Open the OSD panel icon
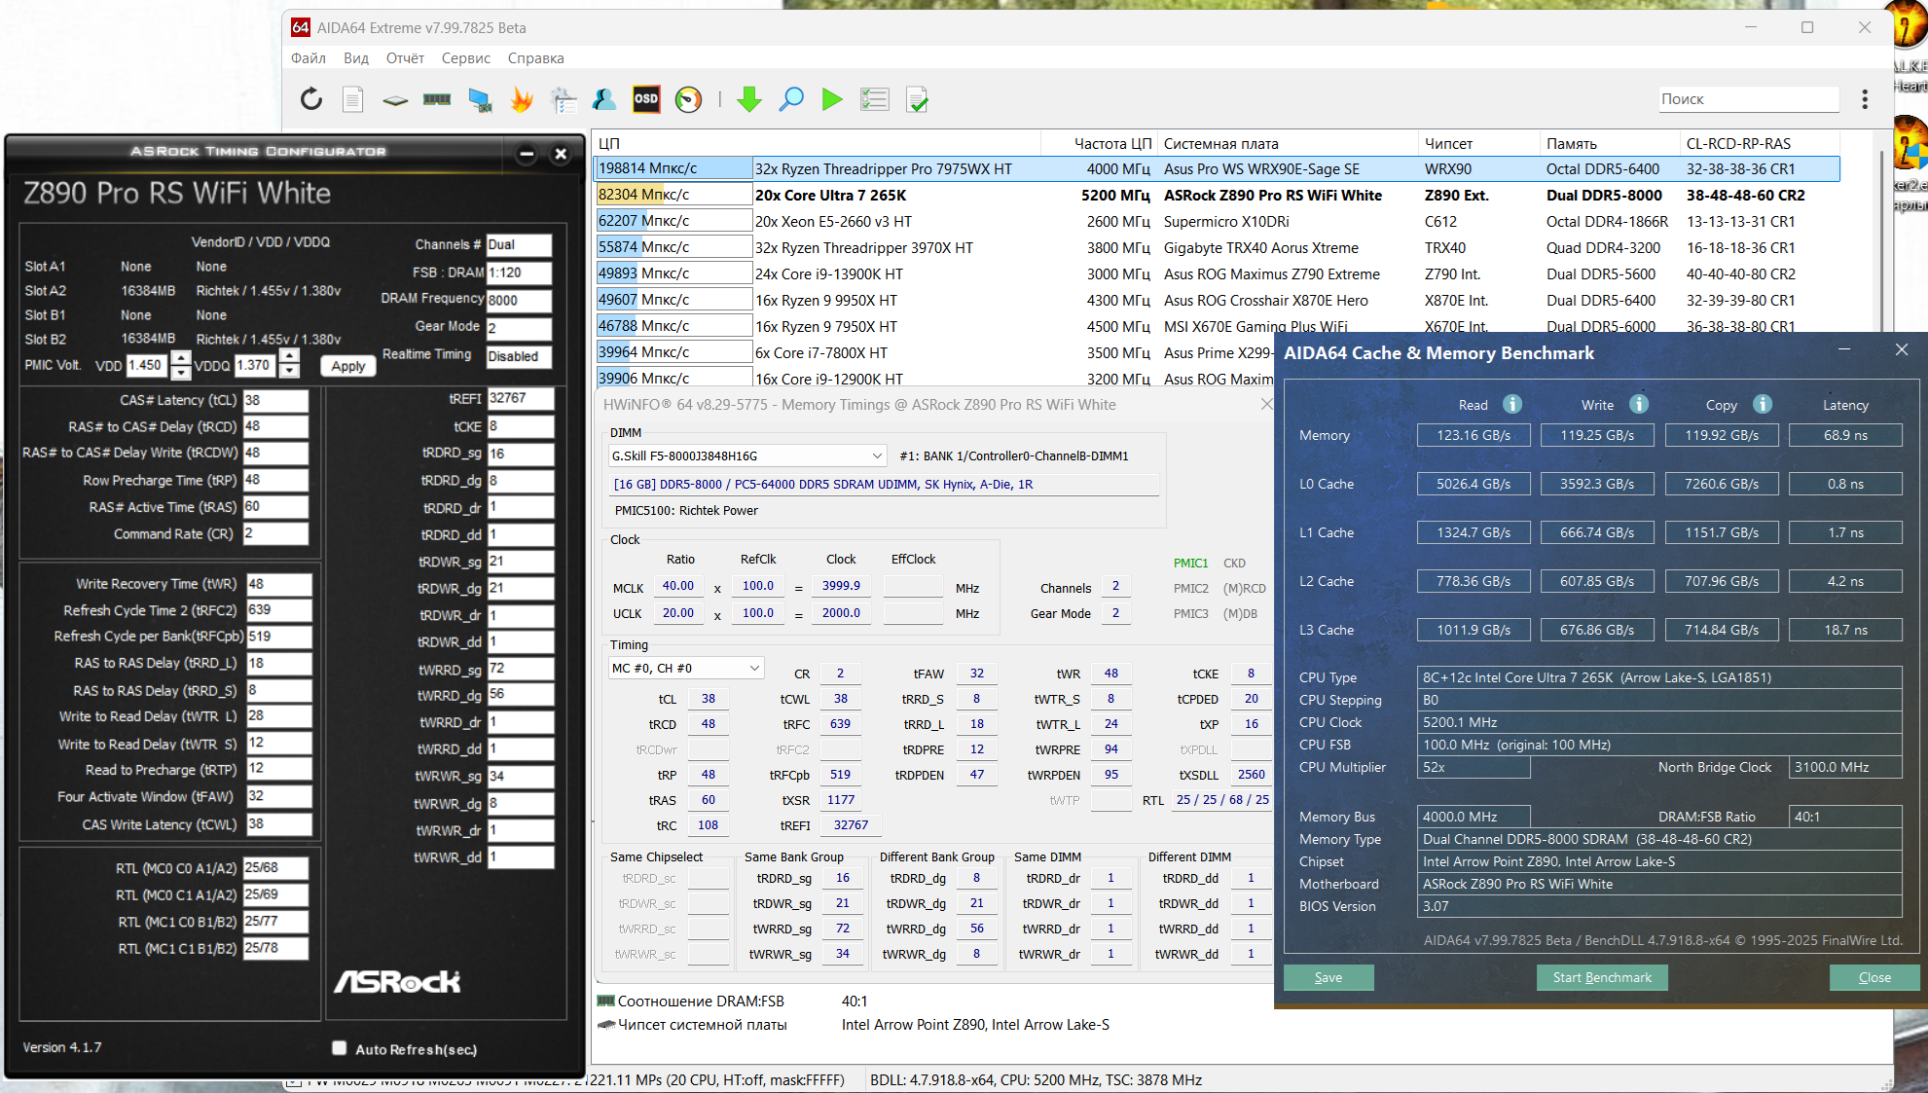This screenshot has height=1093, width=1928. [x=646, y=99]
